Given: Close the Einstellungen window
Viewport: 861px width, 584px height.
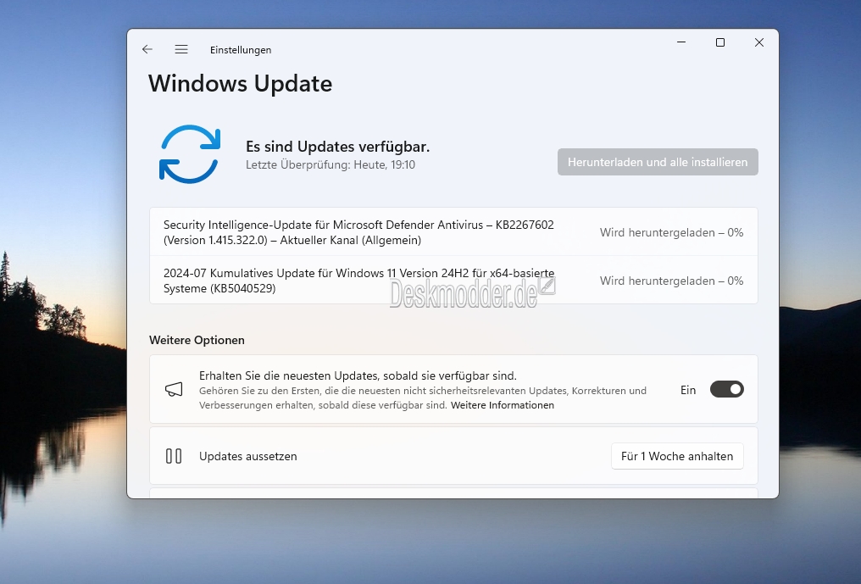Looking at the screenshot, I should click(x=759, y=42).
